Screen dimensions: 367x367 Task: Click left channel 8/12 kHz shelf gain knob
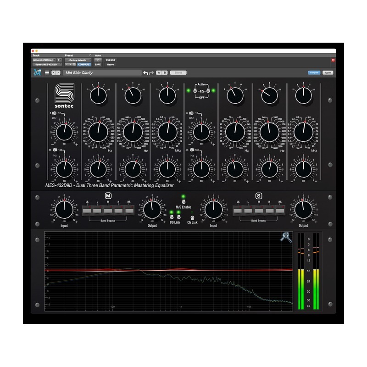64,132
